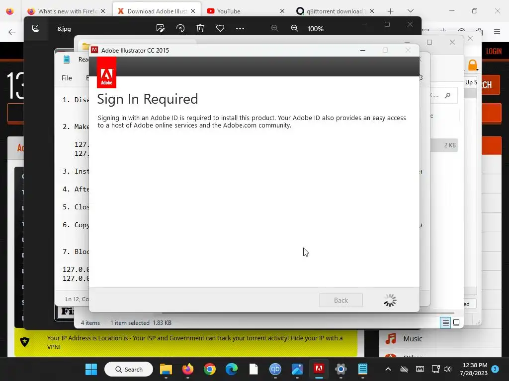
Task: Open notification center badge
Action: pyautogui.click(x=495, y=369)
